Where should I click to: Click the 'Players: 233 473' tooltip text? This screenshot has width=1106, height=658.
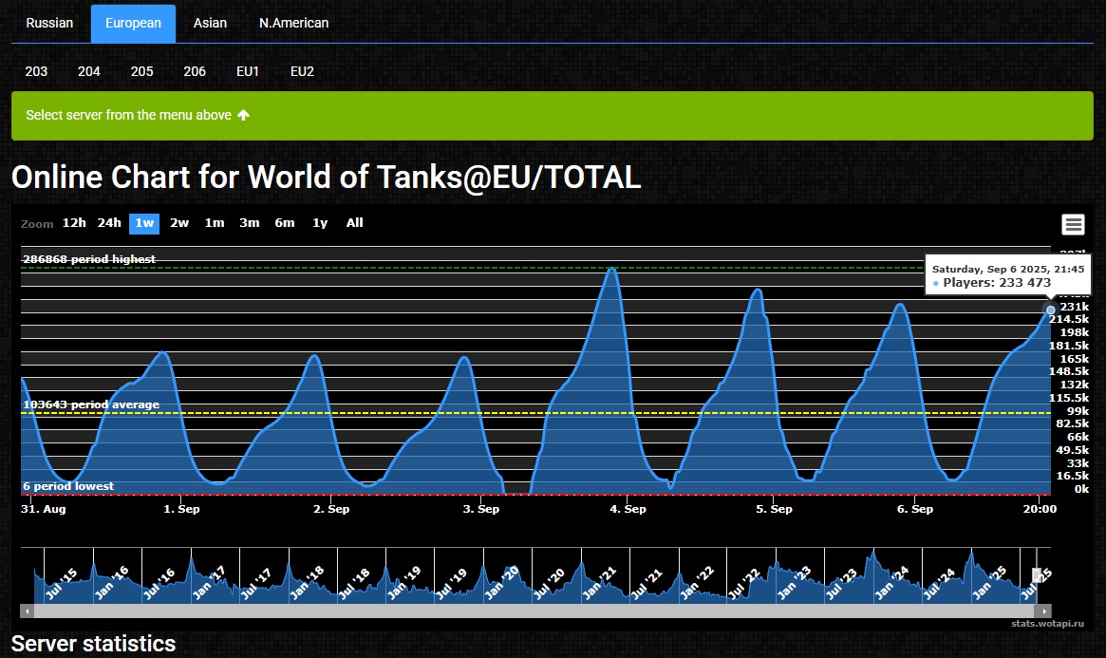point(997,283)
